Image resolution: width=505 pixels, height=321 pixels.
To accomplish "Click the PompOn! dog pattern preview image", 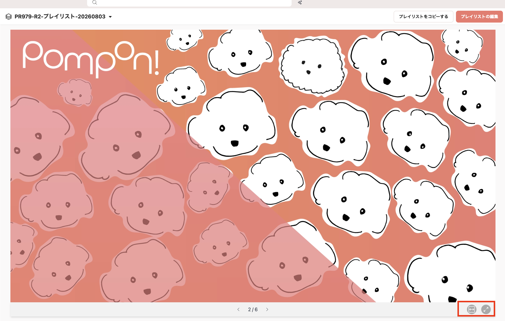I will tap(253, 166).
